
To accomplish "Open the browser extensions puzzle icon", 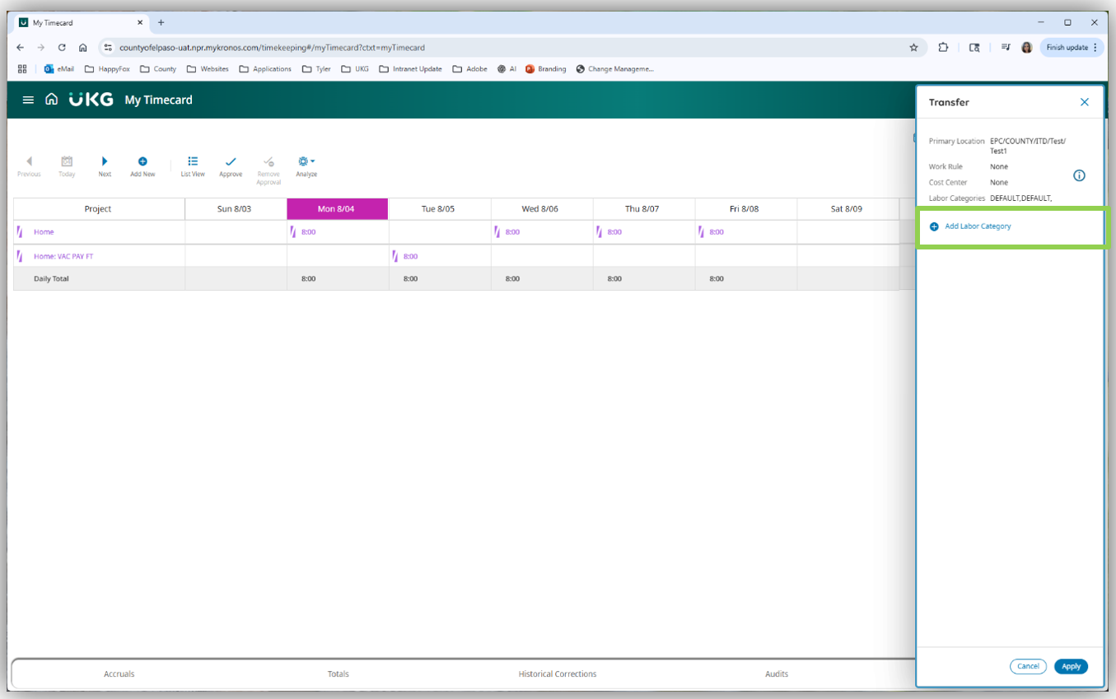I will tap(944, 48).
